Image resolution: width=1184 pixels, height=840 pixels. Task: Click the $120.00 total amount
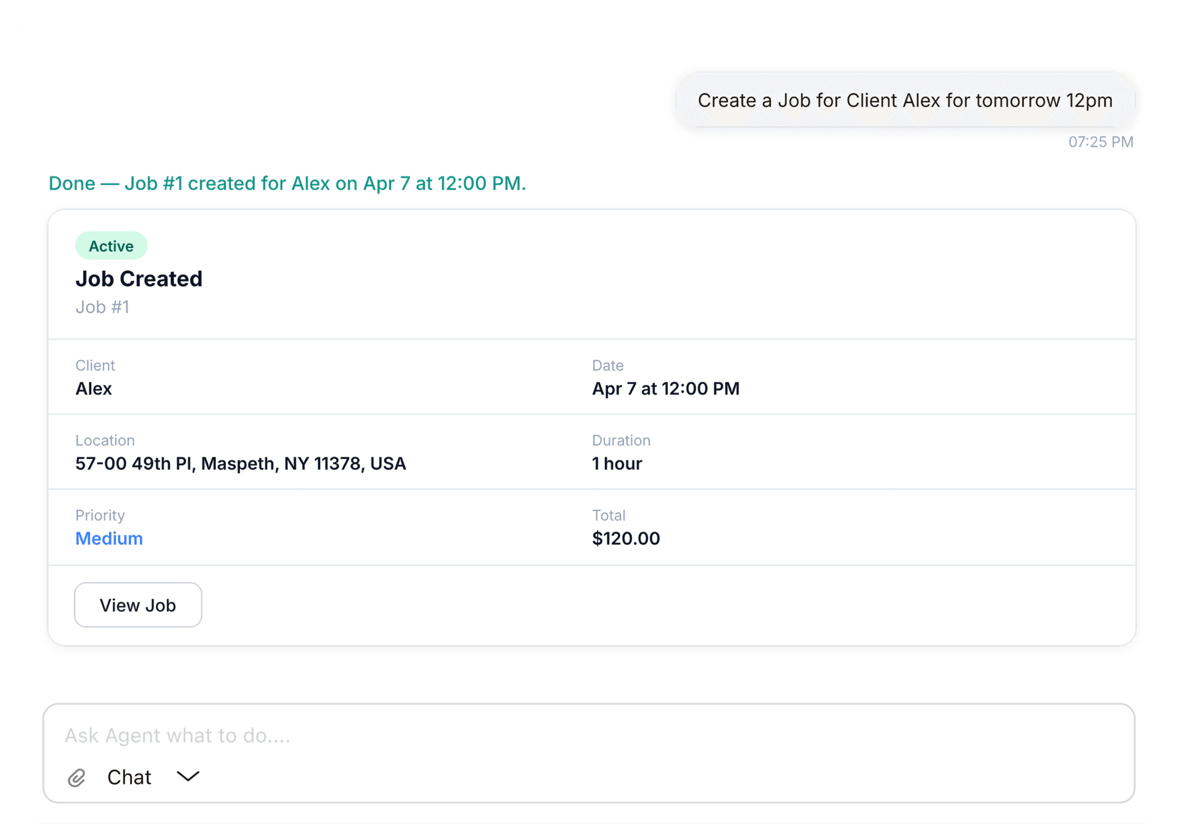pyautogui.click(x=626, y=538)
